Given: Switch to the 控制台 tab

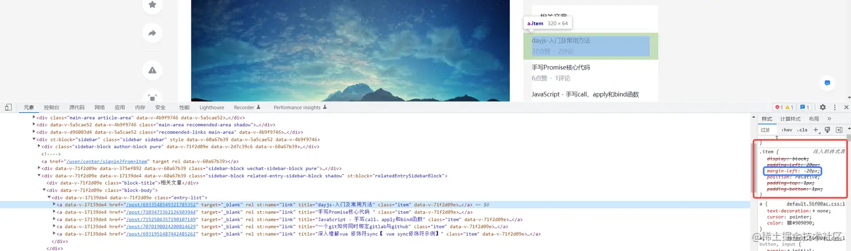Looking at the screenshot, I should click(52, 107).
